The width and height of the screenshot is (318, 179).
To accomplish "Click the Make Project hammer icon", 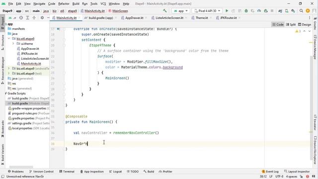I will click(x=164, y=11).
